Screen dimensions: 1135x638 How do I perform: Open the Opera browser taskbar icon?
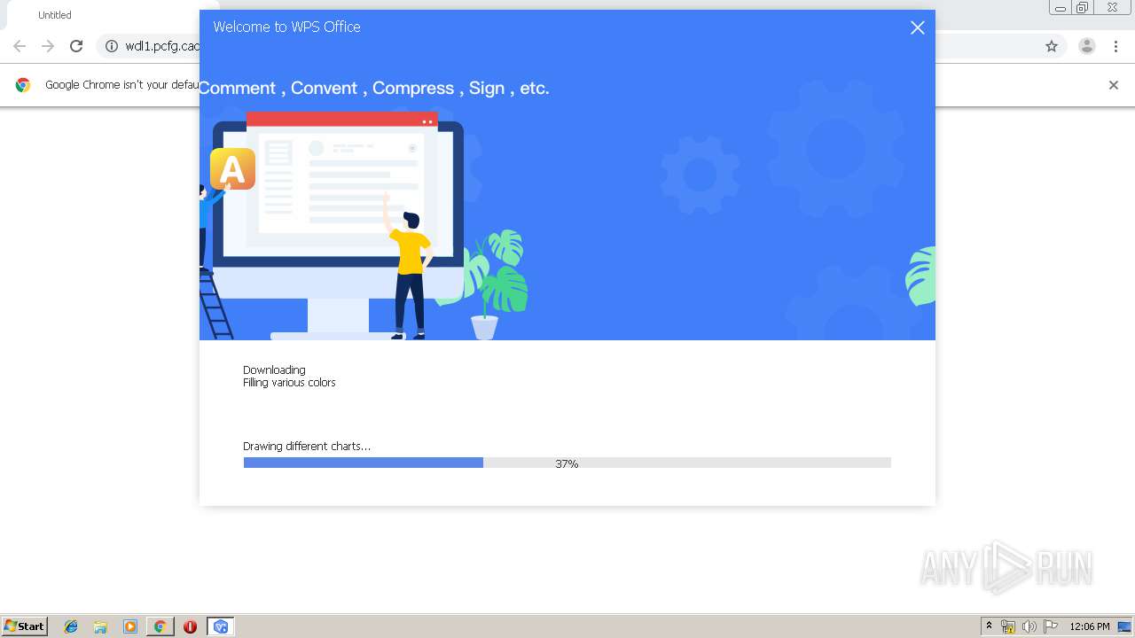click(190, 626)
